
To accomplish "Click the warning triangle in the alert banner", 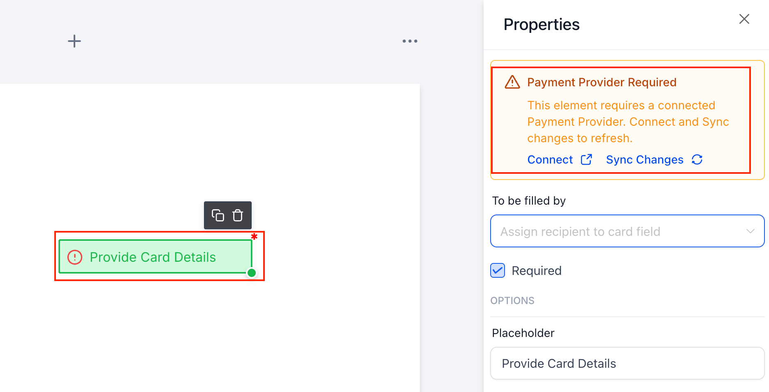I will tap(512, 82).
